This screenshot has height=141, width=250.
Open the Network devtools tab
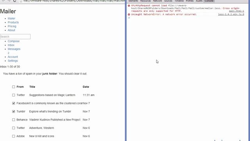pyautogui.click(x=157, y=1)
